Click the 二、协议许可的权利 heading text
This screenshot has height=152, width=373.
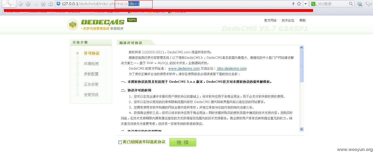[136, 90]
